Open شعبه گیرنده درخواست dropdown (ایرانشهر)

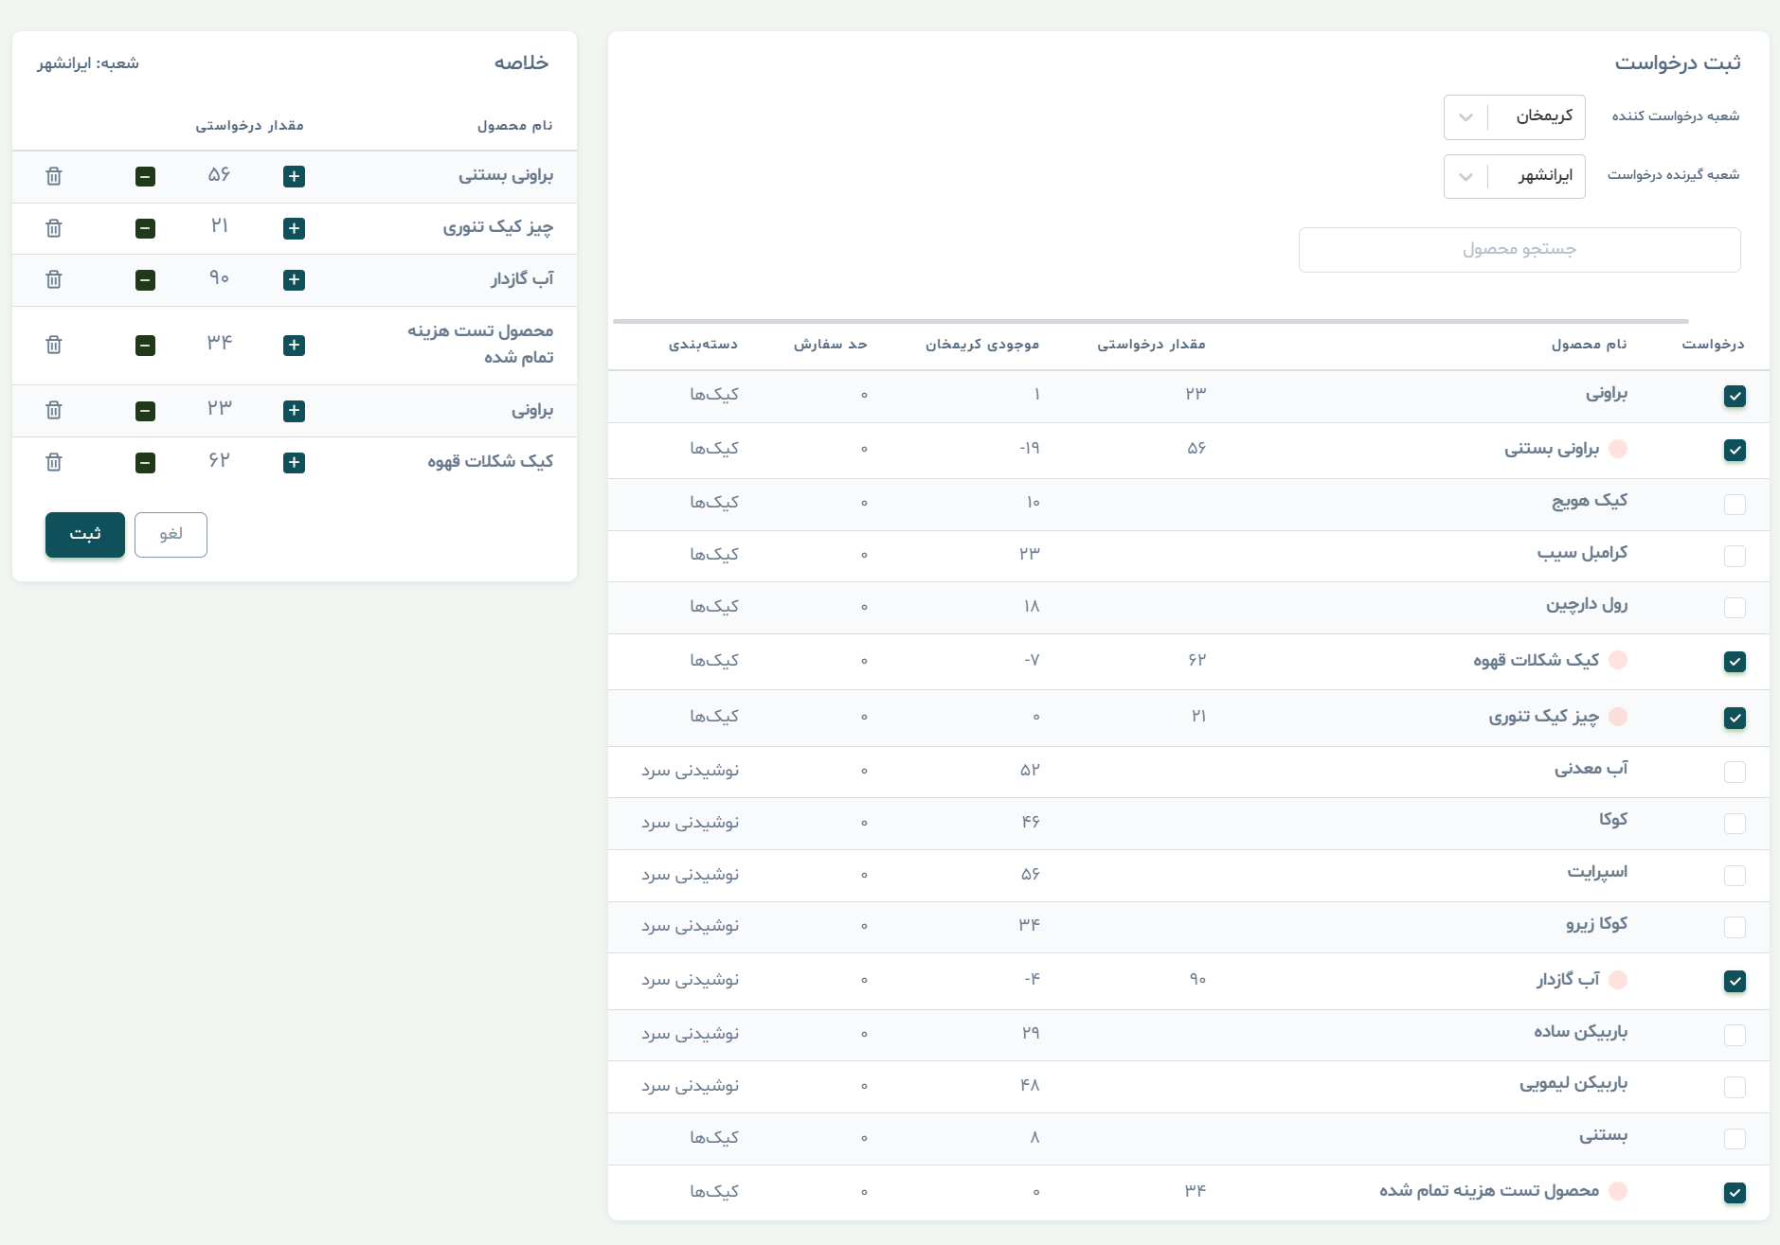(1514, 176)
